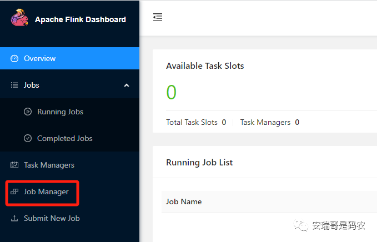Sort by the Job Name column header

tap(184, 201)
